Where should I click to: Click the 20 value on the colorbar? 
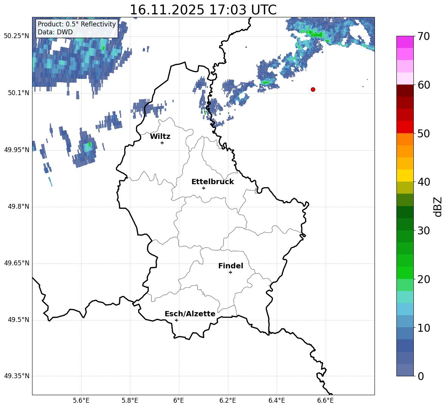(424, 279)
